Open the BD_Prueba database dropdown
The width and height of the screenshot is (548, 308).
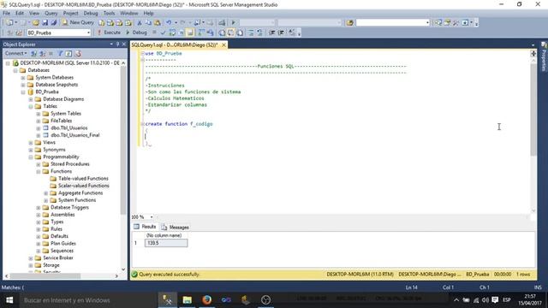[x=88, y=33]
